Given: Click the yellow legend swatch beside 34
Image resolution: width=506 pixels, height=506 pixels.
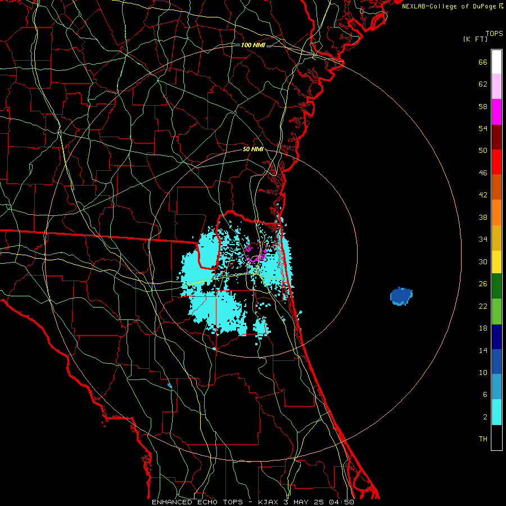Looking at the screenshot, I should pos(496,262).
